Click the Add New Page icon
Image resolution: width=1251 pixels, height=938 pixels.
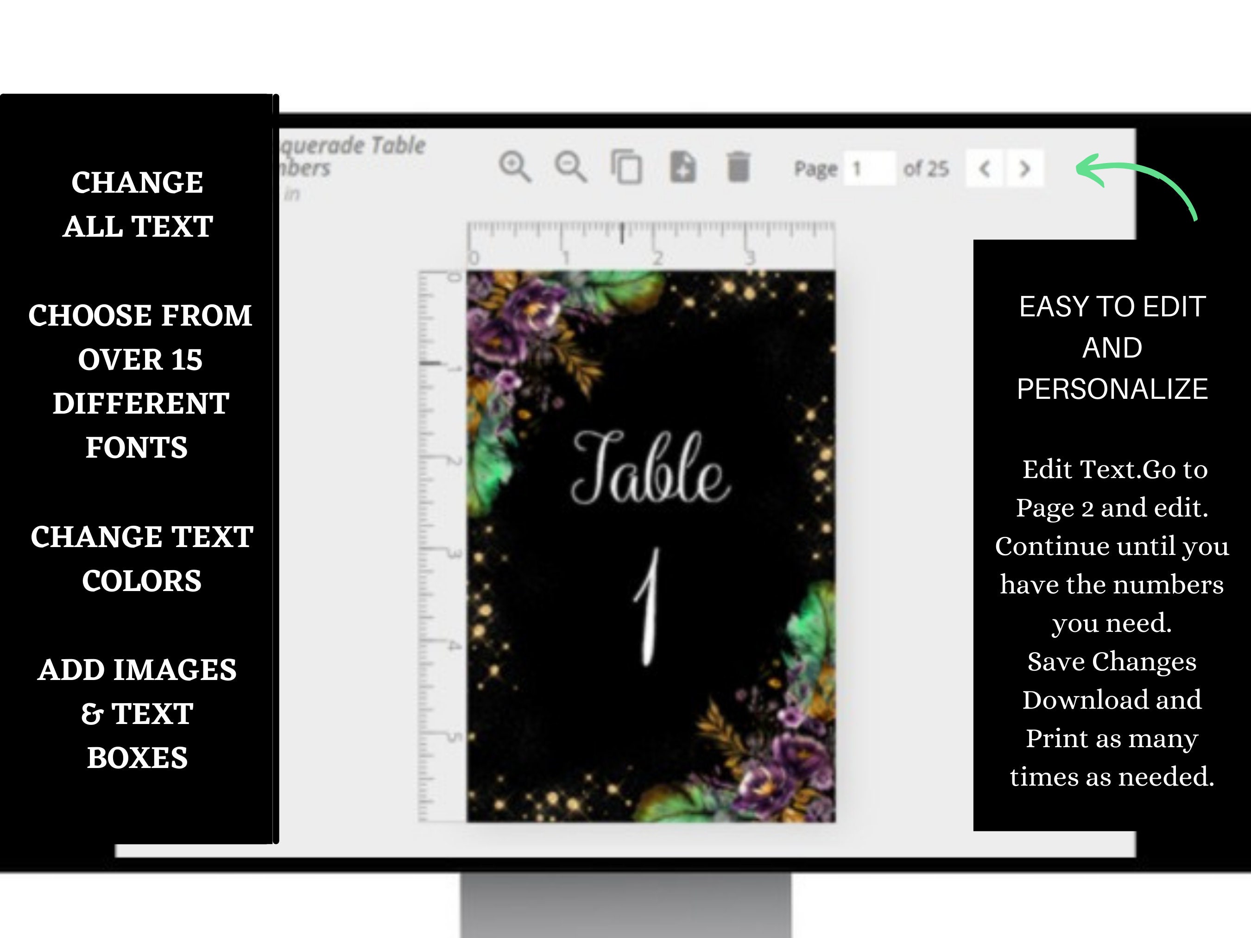pyautogui.click(x=684, y=166)
